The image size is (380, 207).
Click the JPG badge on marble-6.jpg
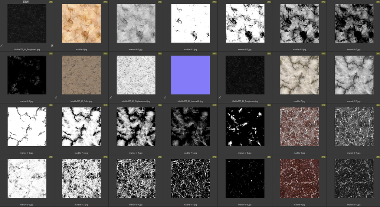click(x=105, y=2)
